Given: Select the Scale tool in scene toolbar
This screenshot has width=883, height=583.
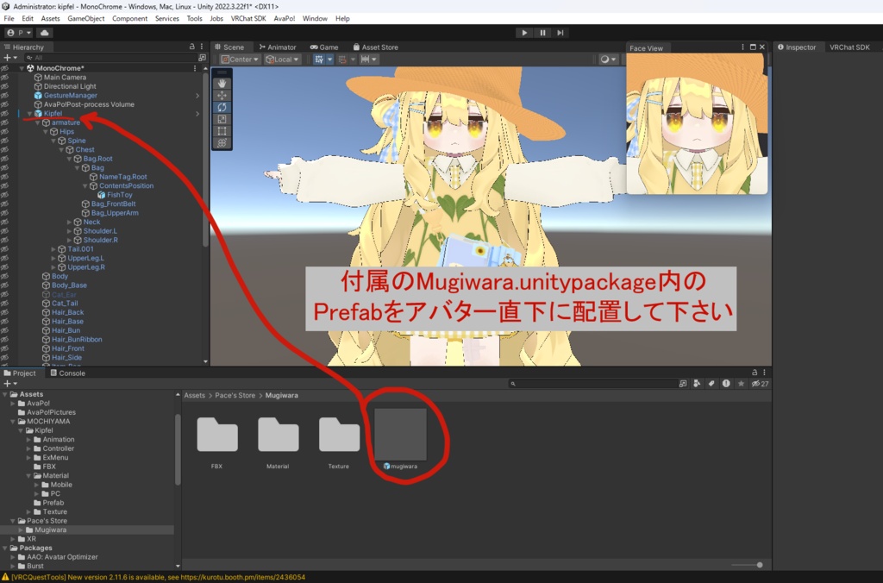Looking at the screenshot, I should coord(222,119).
